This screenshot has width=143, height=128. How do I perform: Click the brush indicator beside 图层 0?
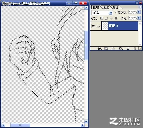[x=99, y=26]
